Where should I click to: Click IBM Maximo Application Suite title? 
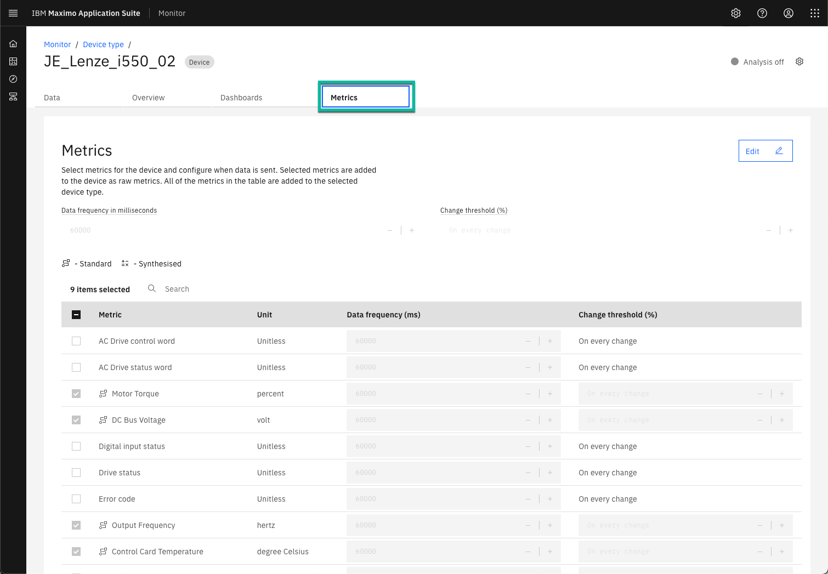86,13
